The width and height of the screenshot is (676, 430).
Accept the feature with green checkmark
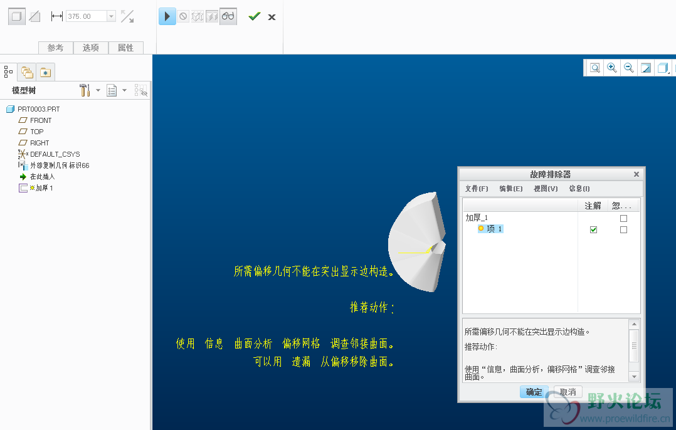point(255,16)
